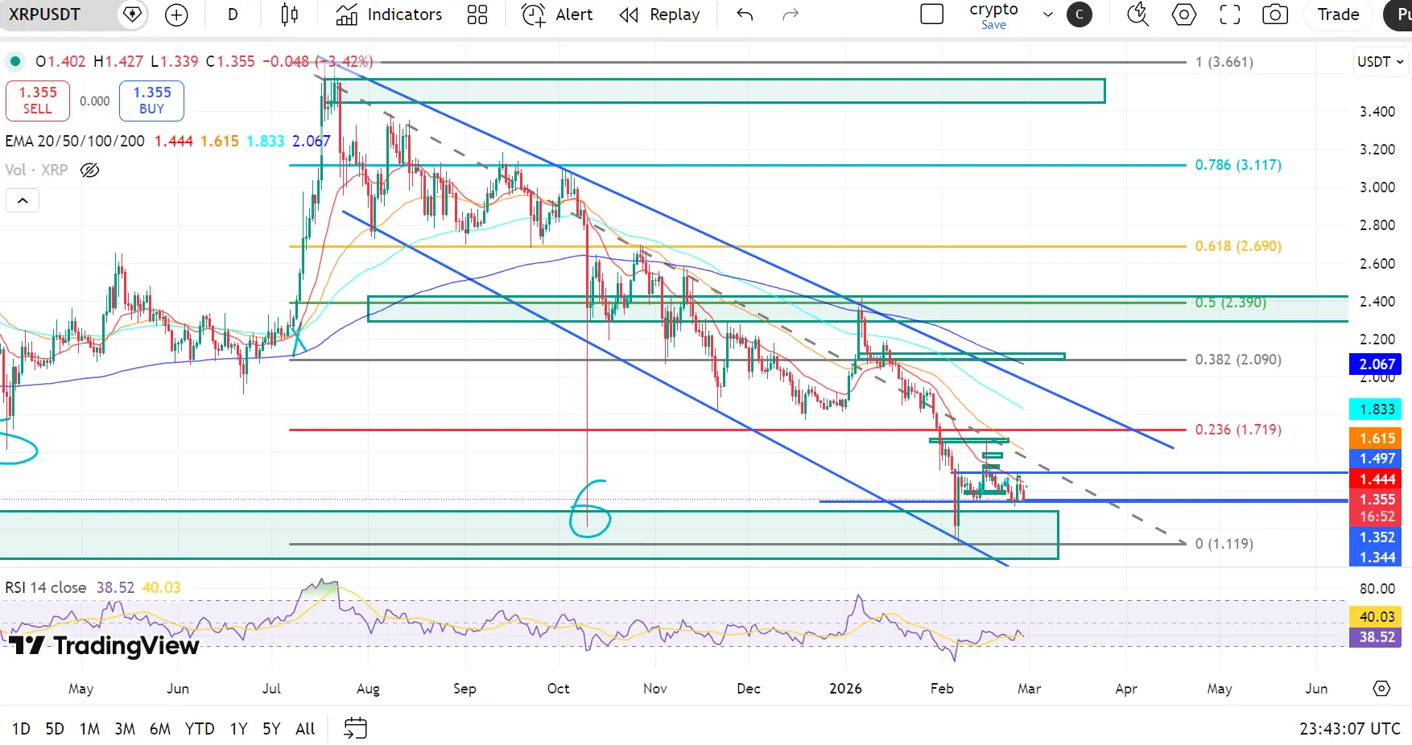
Task: Click the 0.236 (1.719) Fibonacci label
Action: tap(1238, 430)
